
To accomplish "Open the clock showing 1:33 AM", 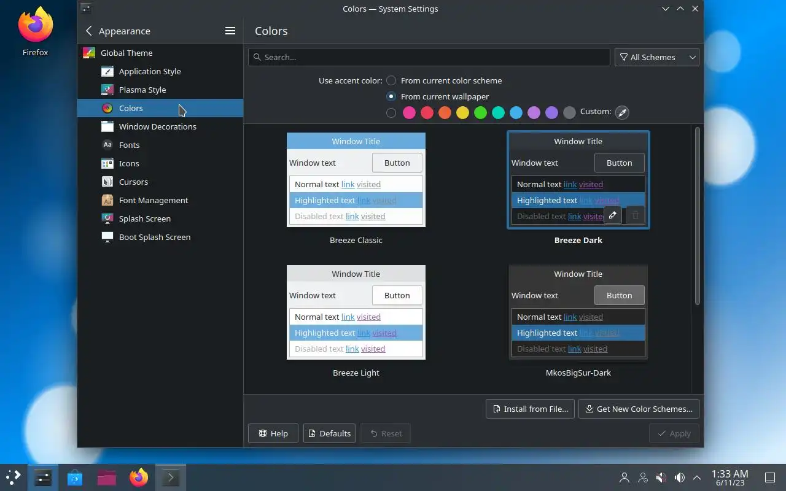I will (730, 477).
